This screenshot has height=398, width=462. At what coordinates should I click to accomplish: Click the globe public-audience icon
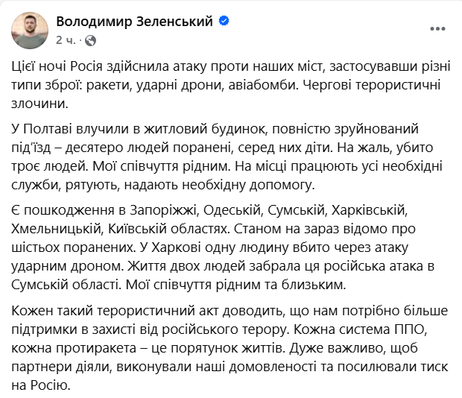(91, 40)
